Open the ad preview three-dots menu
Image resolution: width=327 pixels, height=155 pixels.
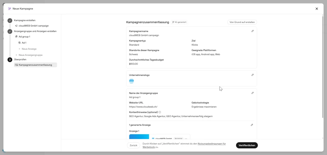coord(186,138)
